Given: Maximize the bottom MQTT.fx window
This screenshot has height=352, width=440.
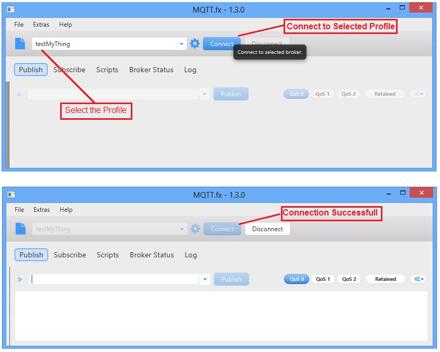Looking at the screenshot, I should 403,192.
